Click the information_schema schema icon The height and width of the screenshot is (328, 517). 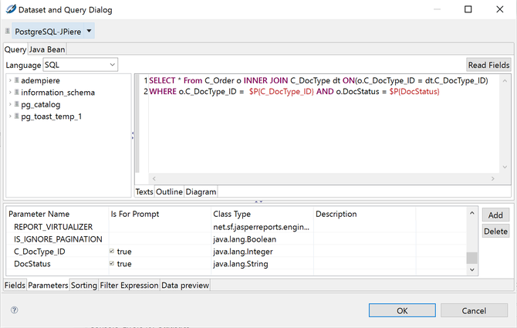click(16, 93)
